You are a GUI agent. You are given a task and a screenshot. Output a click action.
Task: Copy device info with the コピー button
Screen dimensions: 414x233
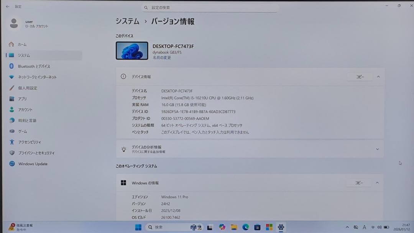click(359, 77)
